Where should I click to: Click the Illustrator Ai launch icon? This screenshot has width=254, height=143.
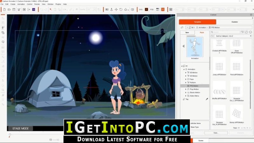(146, 10)
